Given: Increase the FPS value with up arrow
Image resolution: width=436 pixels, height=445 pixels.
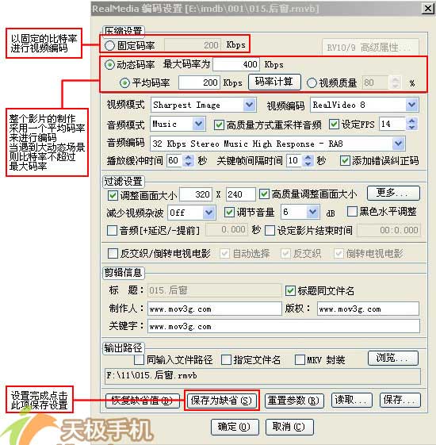Looking at the screenshot, I should (x=411, y=121).
